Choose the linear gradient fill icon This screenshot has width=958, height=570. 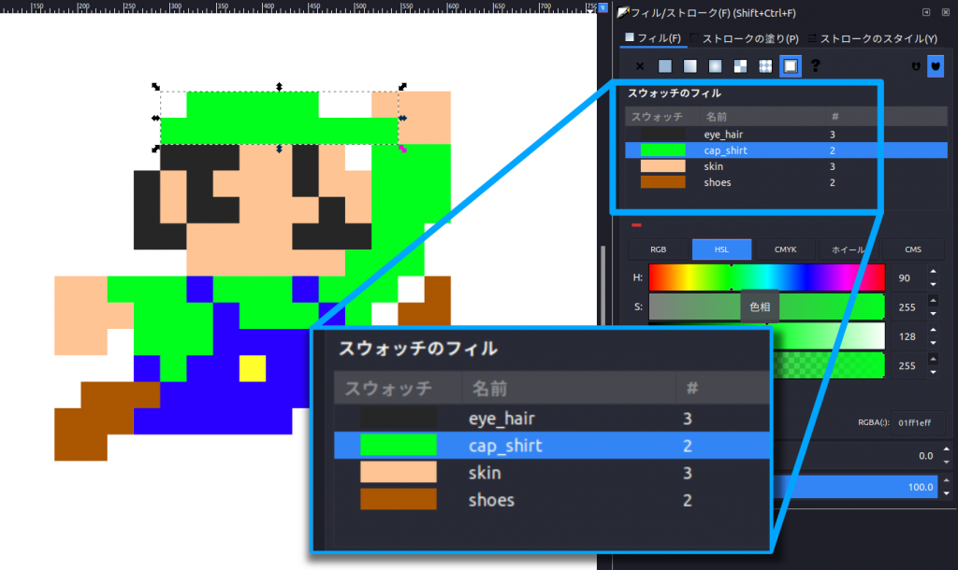[689, 66]
